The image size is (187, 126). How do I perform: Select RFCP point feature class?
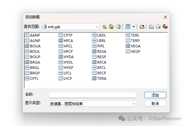coord(99,73)
